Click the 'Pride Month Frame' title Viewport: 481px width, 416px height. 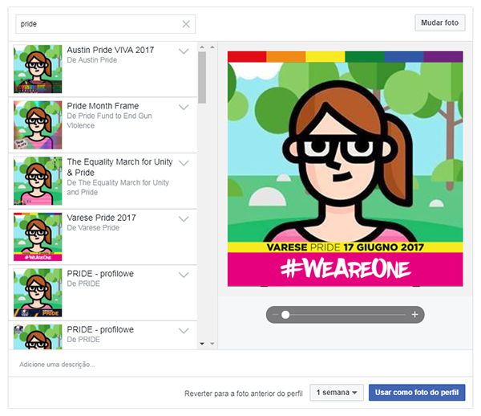[x=103, y=106]
